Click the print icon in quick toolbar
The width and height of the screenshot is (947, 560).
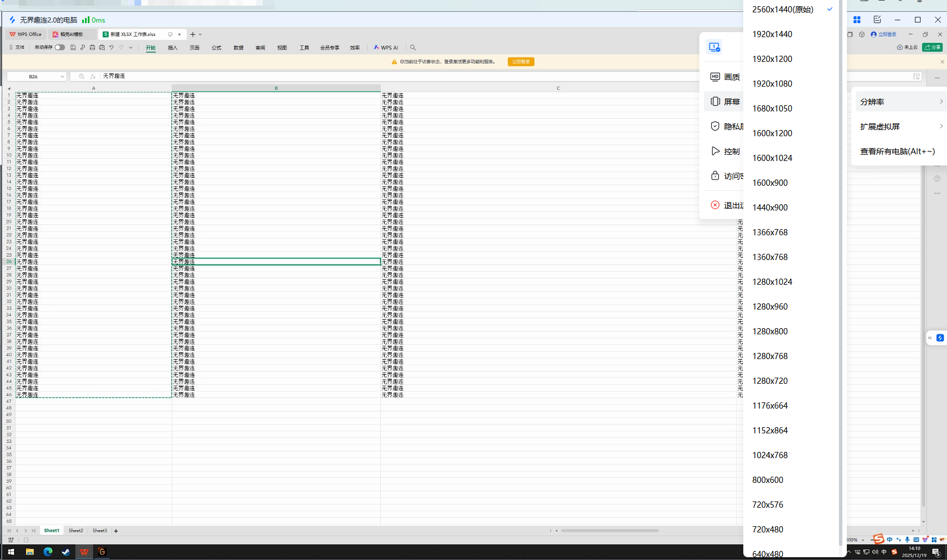tap(92, 48)
